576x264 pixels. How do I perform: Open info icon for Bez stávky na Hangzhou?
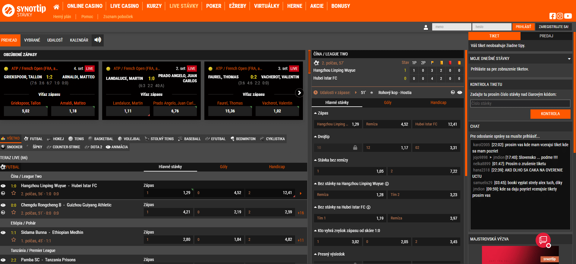click(387, 184)
